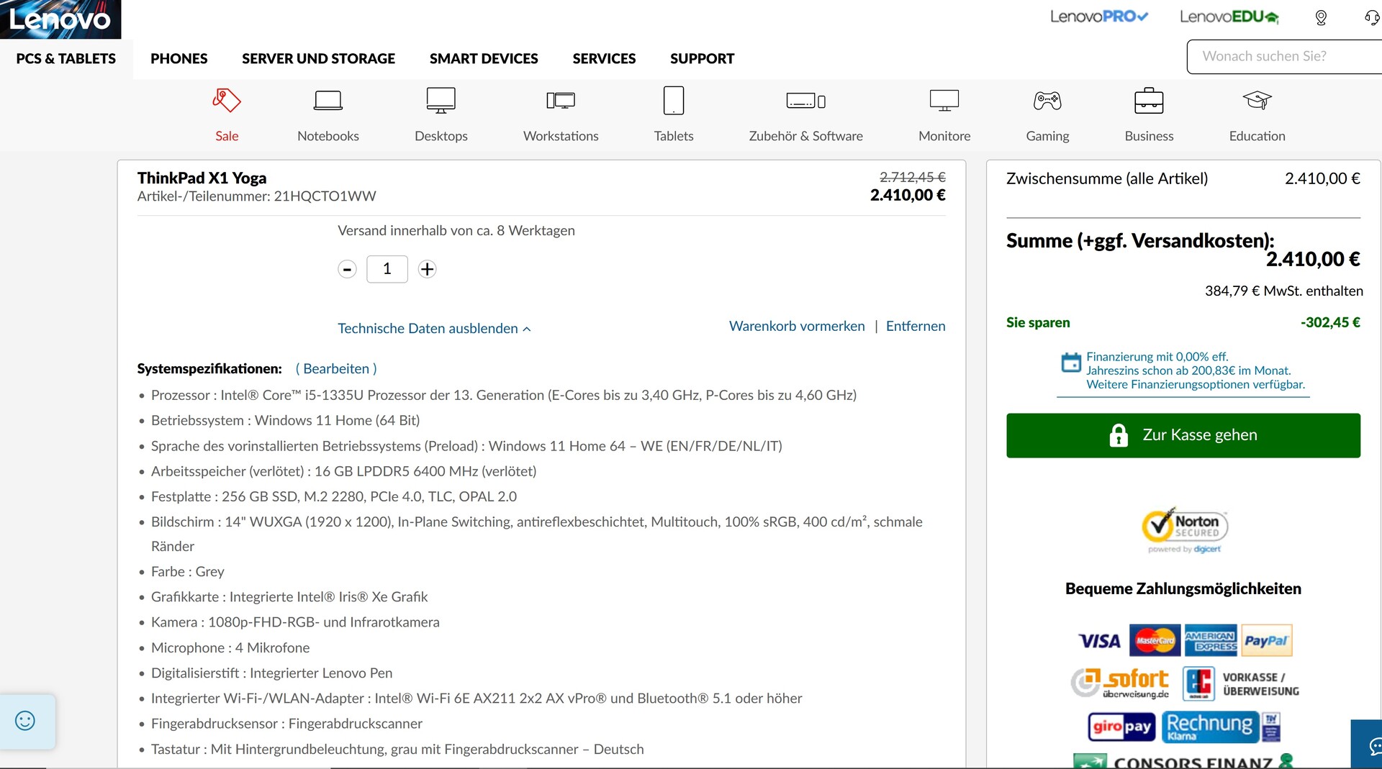This screenshot has height=769, width=1382.
Task: Open the Business briefcase icon
Action: [1148, 101]
